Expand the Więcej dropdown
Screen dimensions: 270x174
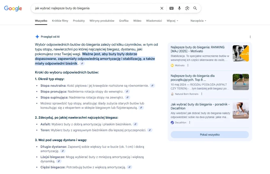[172, 21]
